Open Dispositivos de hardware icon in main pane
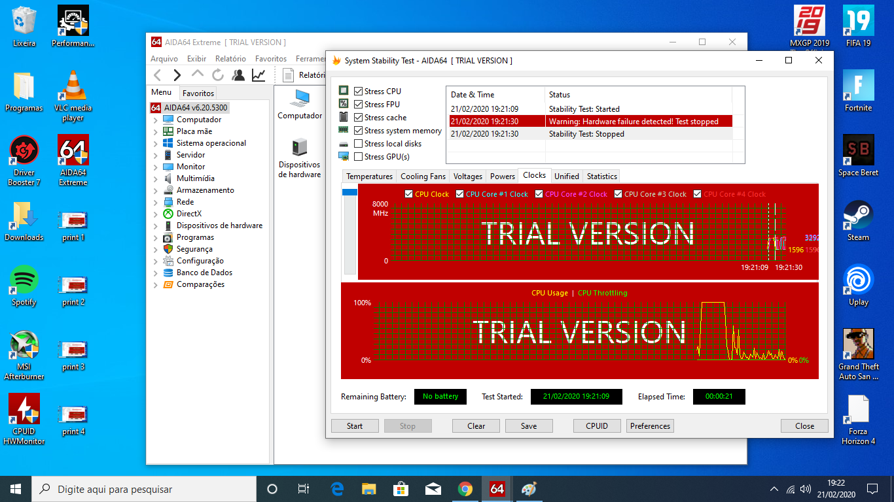Screen dimensions: 894x502 click(300, 158)
